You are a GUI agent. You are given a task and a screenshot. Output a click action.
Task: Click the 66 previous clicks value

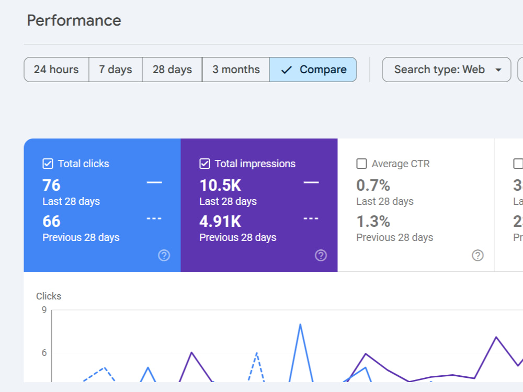pyautogui.click(x=51, y=221)
